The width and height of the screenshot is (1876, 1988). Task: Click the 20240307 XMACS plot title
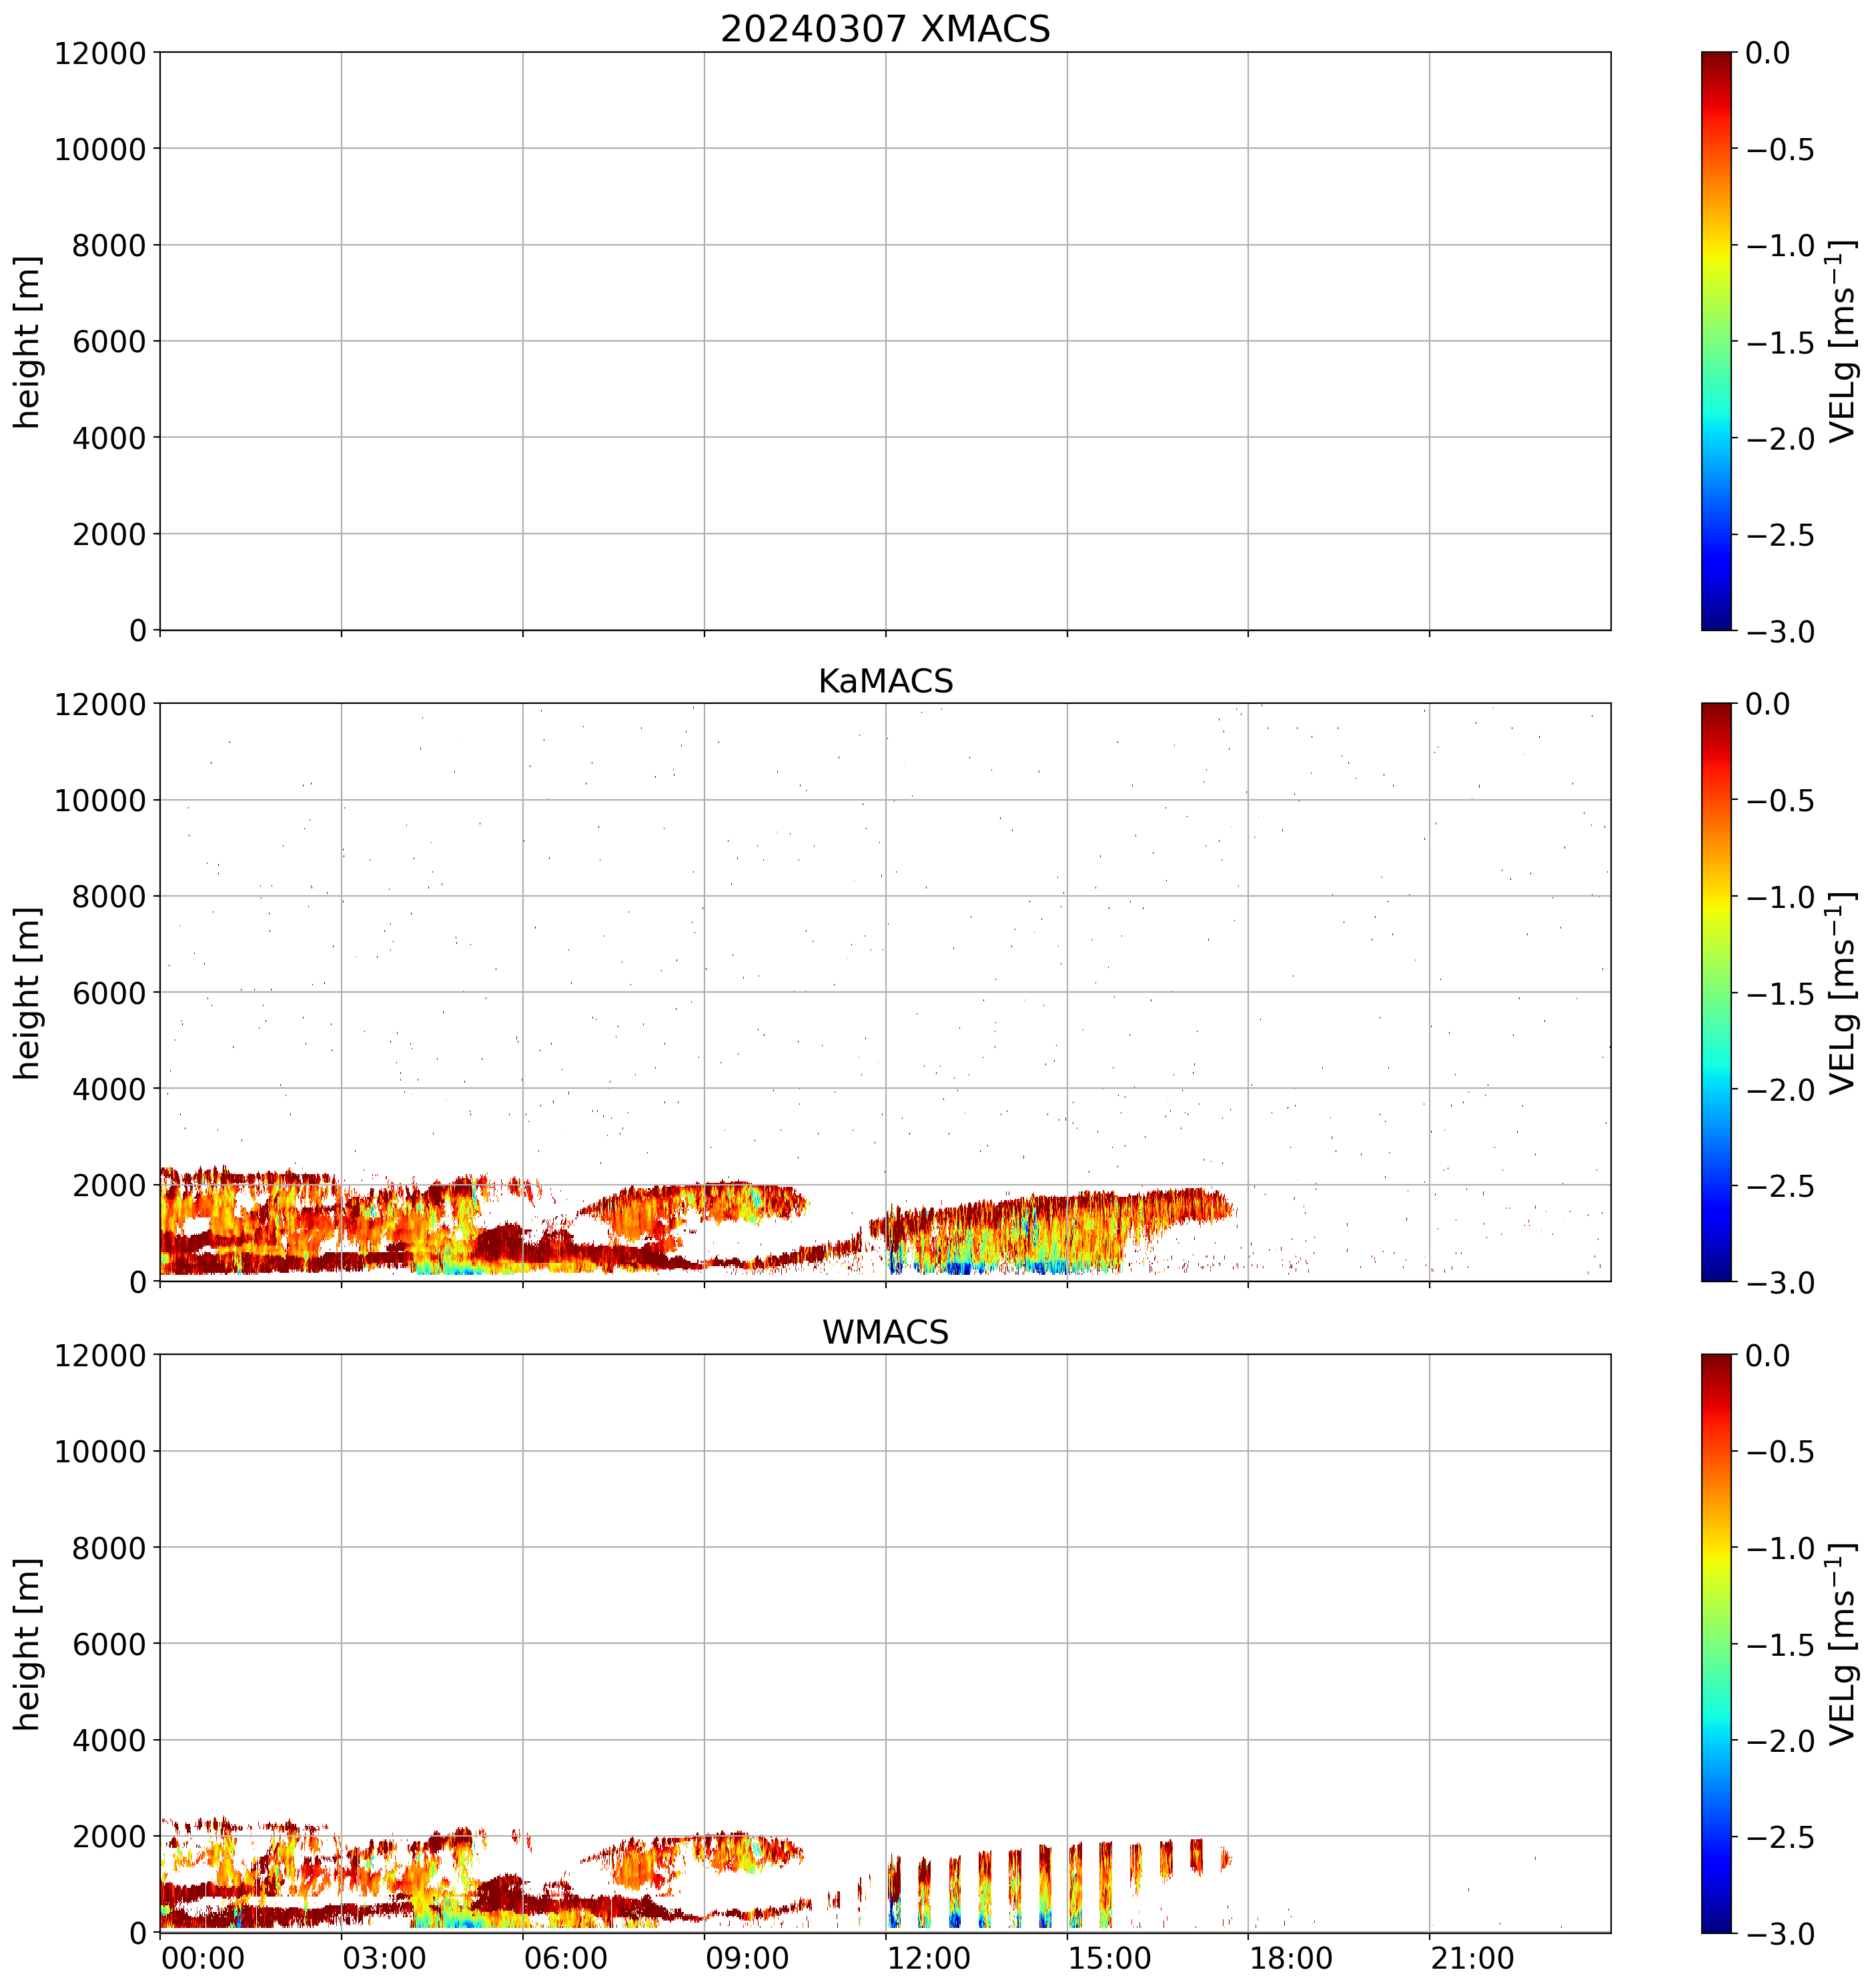coord(885,29)
